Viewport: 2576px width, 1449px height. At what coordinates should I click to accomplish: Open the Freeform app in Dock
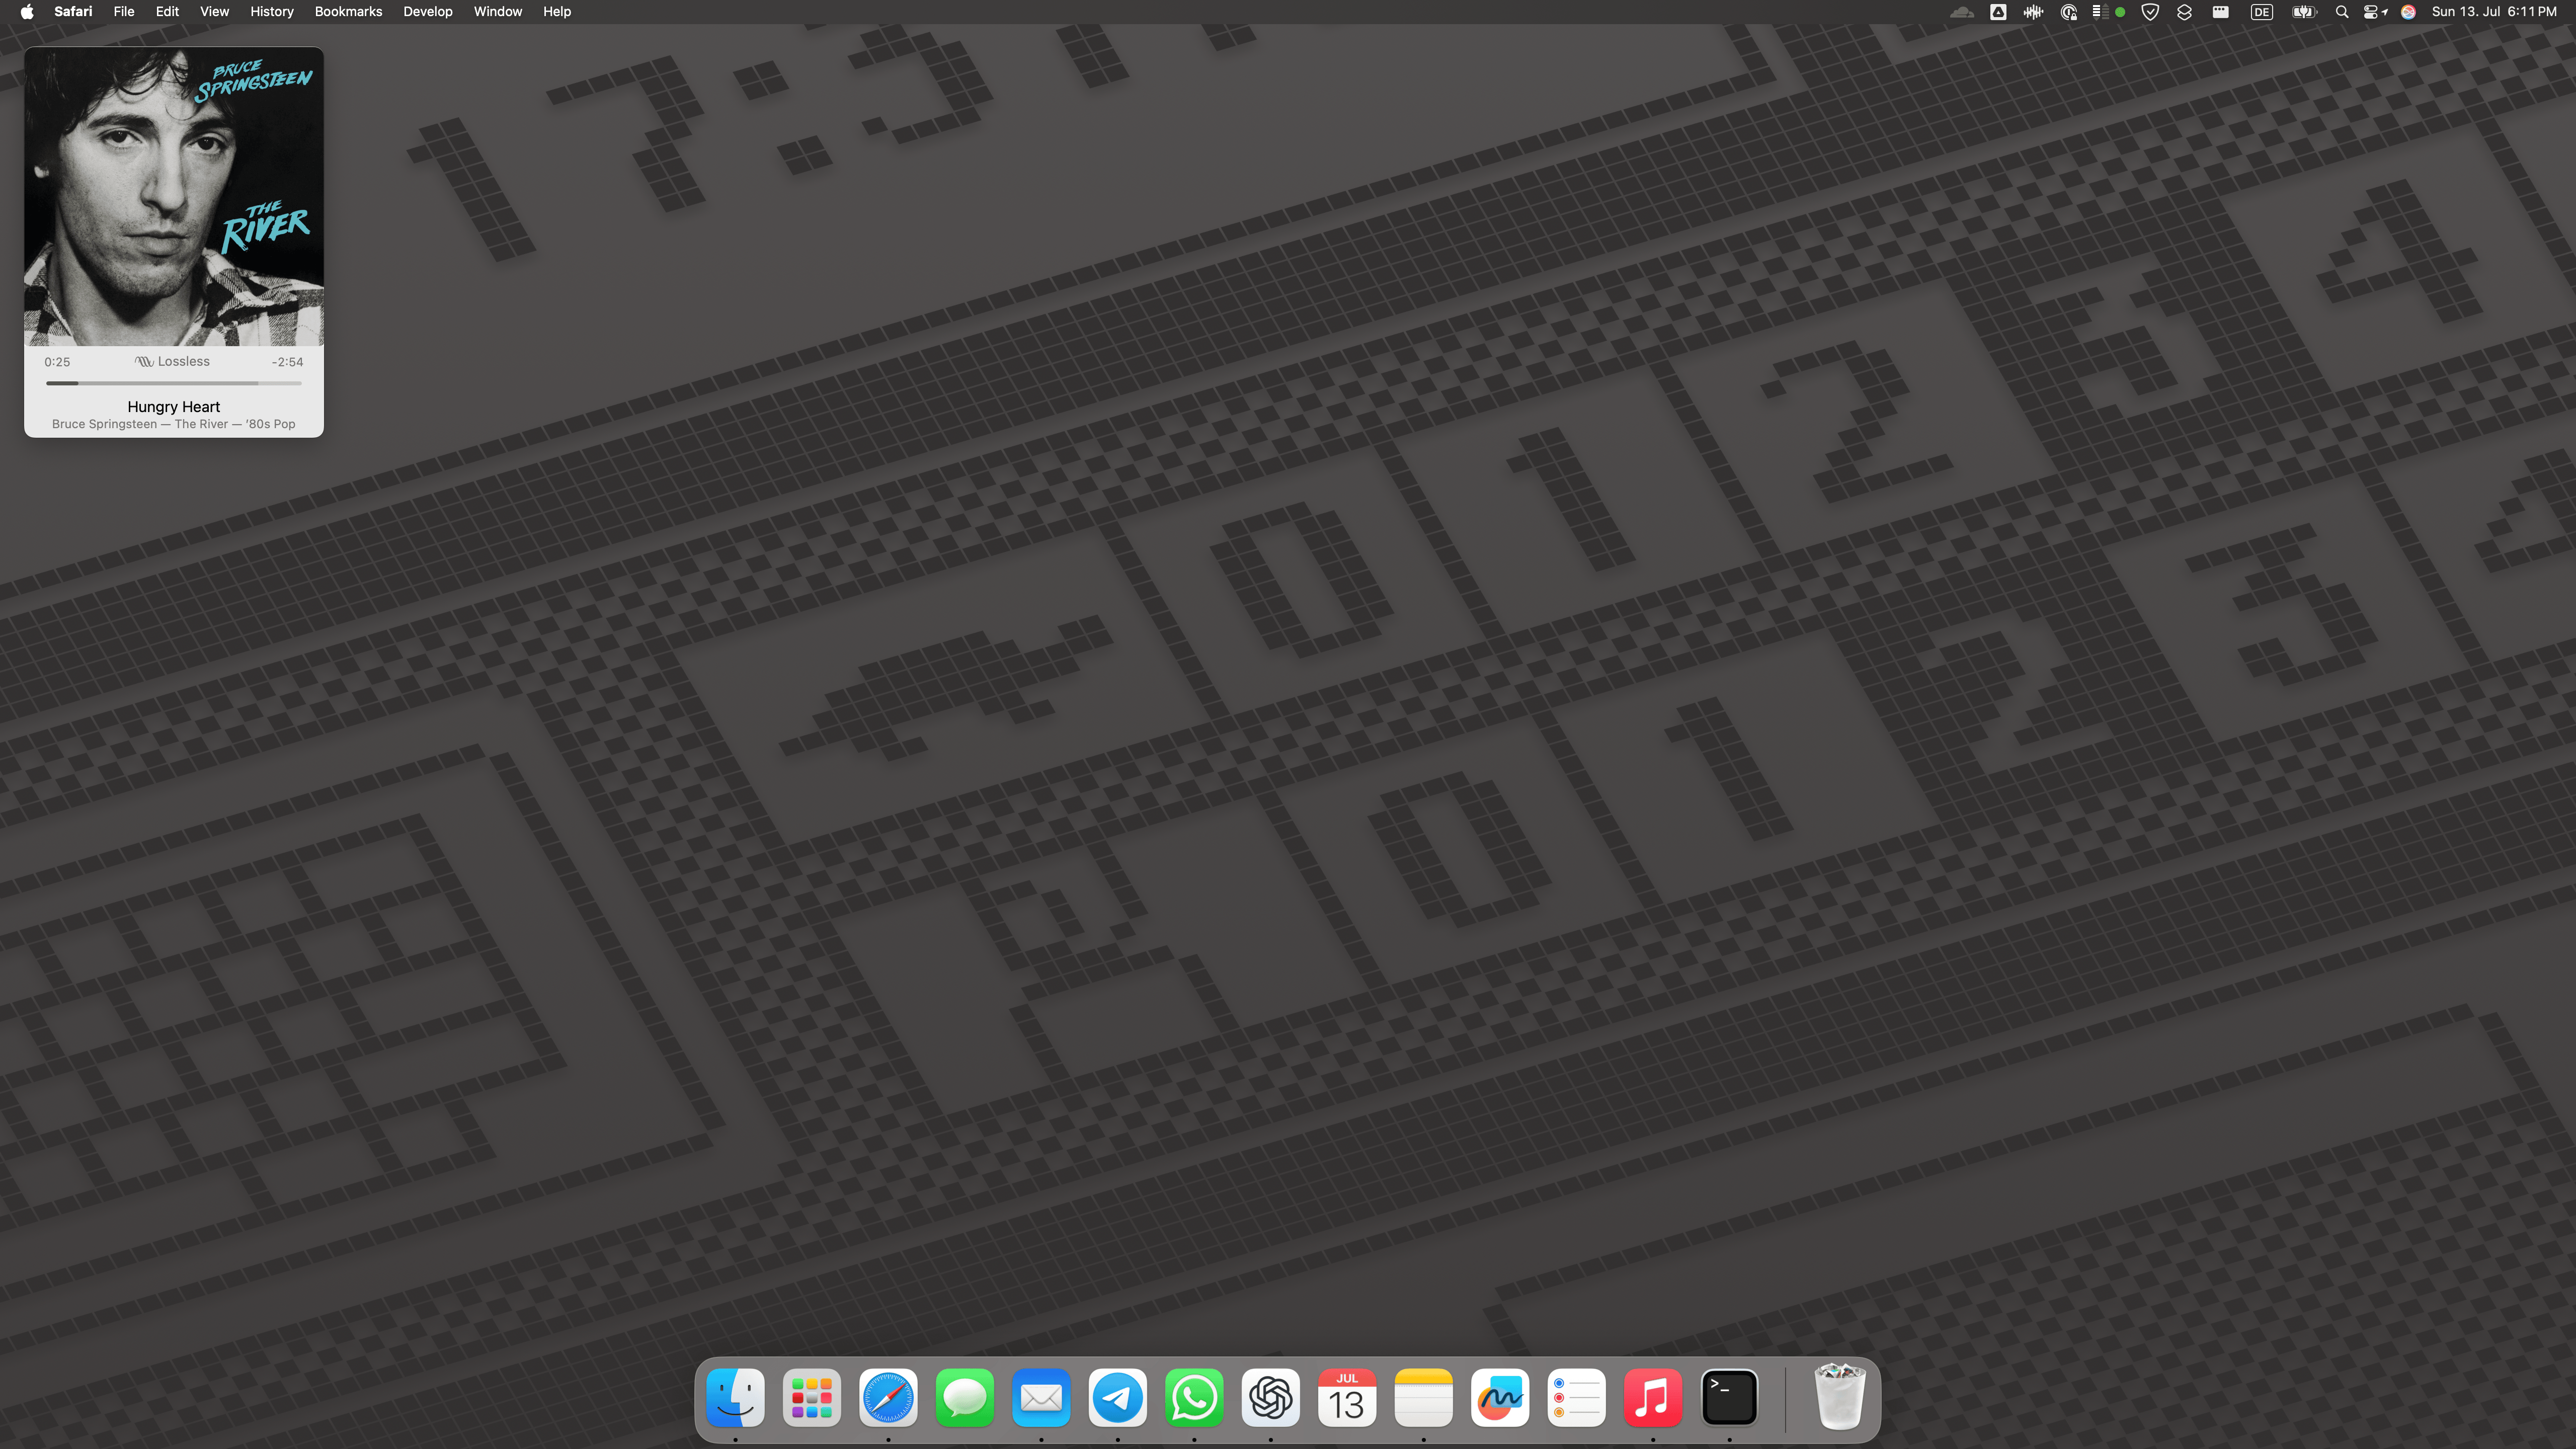tap(1500, 1397)
